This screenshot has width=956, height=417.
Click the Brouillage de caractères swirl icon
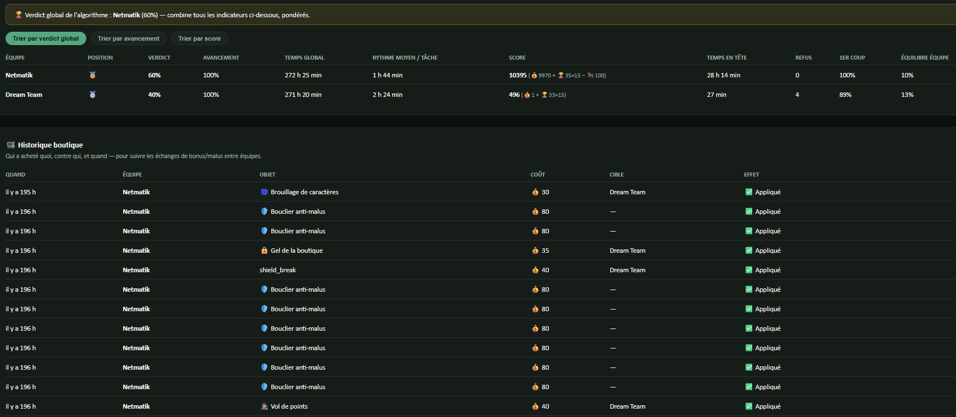click(x=264, y=192)
